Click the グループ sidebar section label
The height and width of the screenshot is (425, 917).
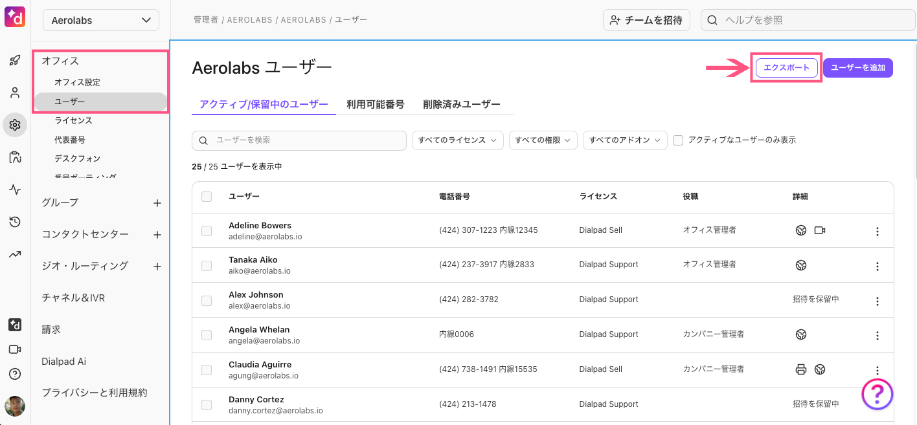[60, 202]
